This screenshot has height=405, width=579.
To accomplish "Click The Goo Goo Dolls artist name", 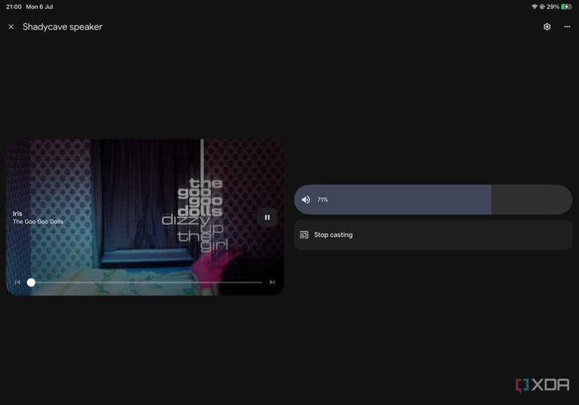I will coord(38,222).
